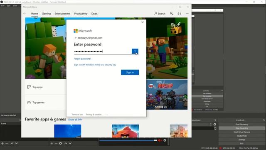Click LIVE timer in status bar

tap(211, 148)
